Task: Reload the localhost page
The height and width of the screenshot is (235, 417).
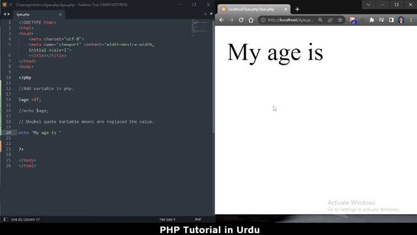Action: 241,20
